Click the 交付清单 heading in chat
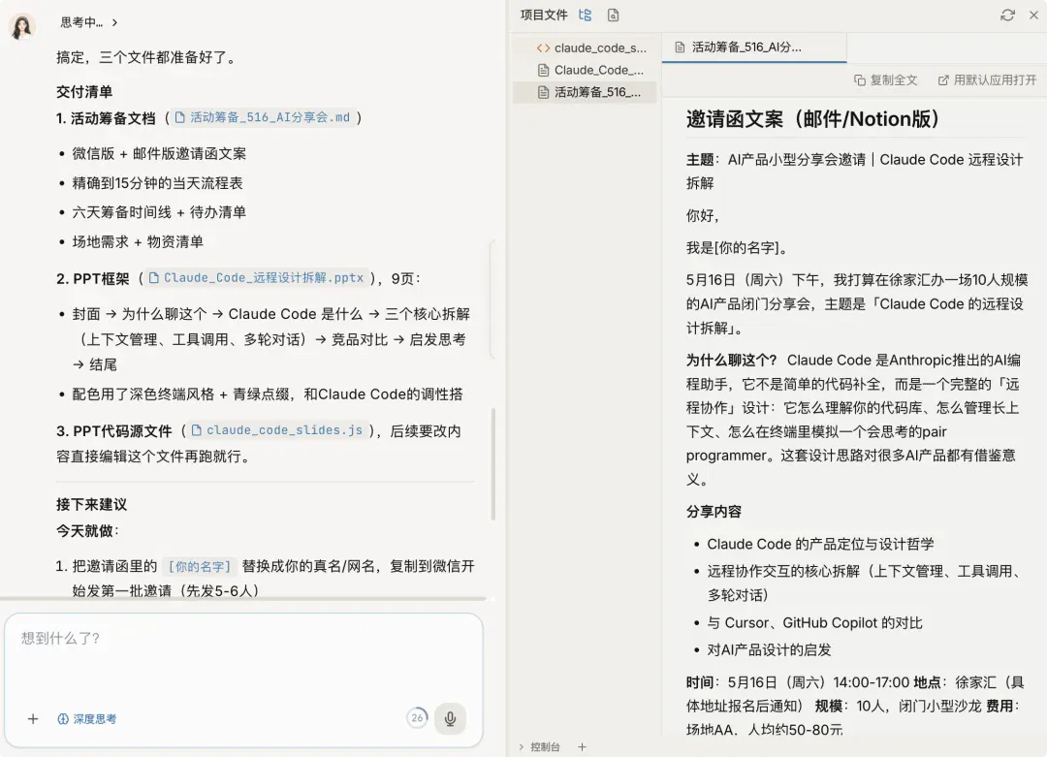 pos(84,91)
